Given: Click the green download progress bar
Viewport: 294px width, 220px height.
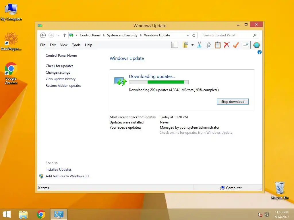Looking at the screenshot, I should pyautogui.click(x=158, y=82).
